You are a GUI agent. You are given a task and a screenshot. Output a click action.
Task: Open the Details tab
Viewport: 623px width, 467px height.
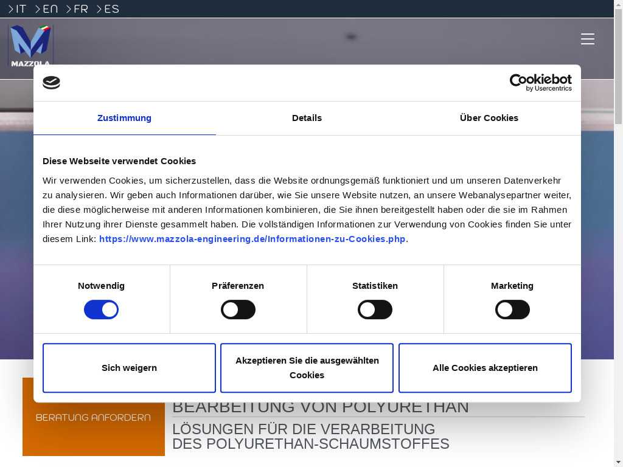307,118
